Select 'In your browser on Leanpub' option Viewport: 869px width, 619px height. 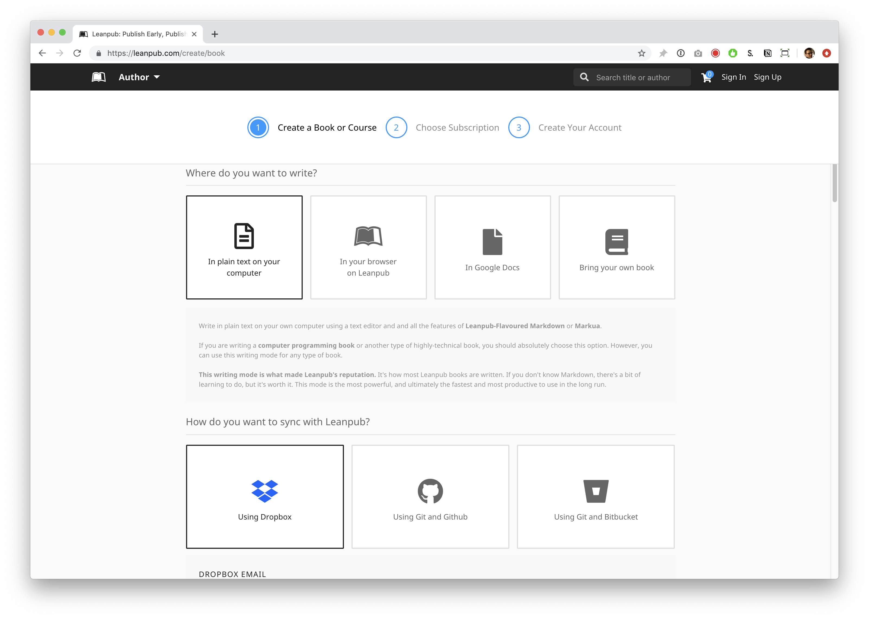(x=368, y=247)
